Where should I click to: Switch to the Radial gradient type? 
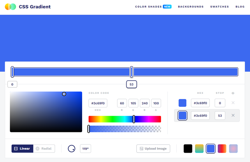[44, 148]
